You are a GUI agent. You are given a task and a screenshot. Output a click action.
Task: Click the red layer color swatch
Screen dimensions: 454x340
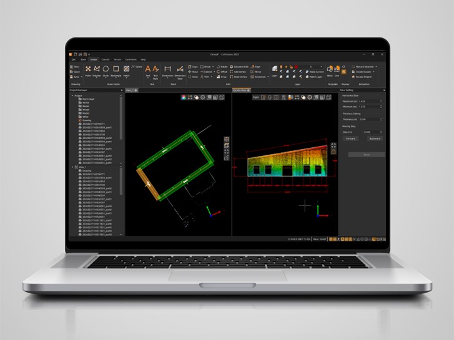[x=296, y=67]
